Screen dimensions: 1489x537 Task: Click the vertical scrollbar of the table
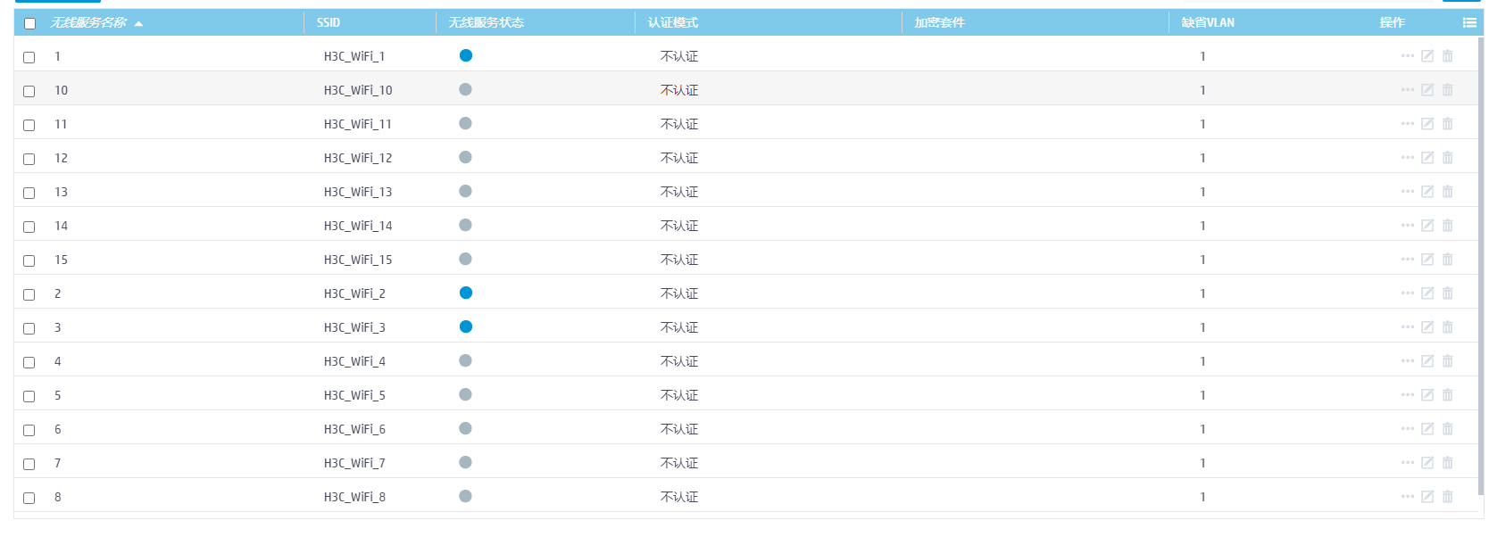pos(1479,268)
